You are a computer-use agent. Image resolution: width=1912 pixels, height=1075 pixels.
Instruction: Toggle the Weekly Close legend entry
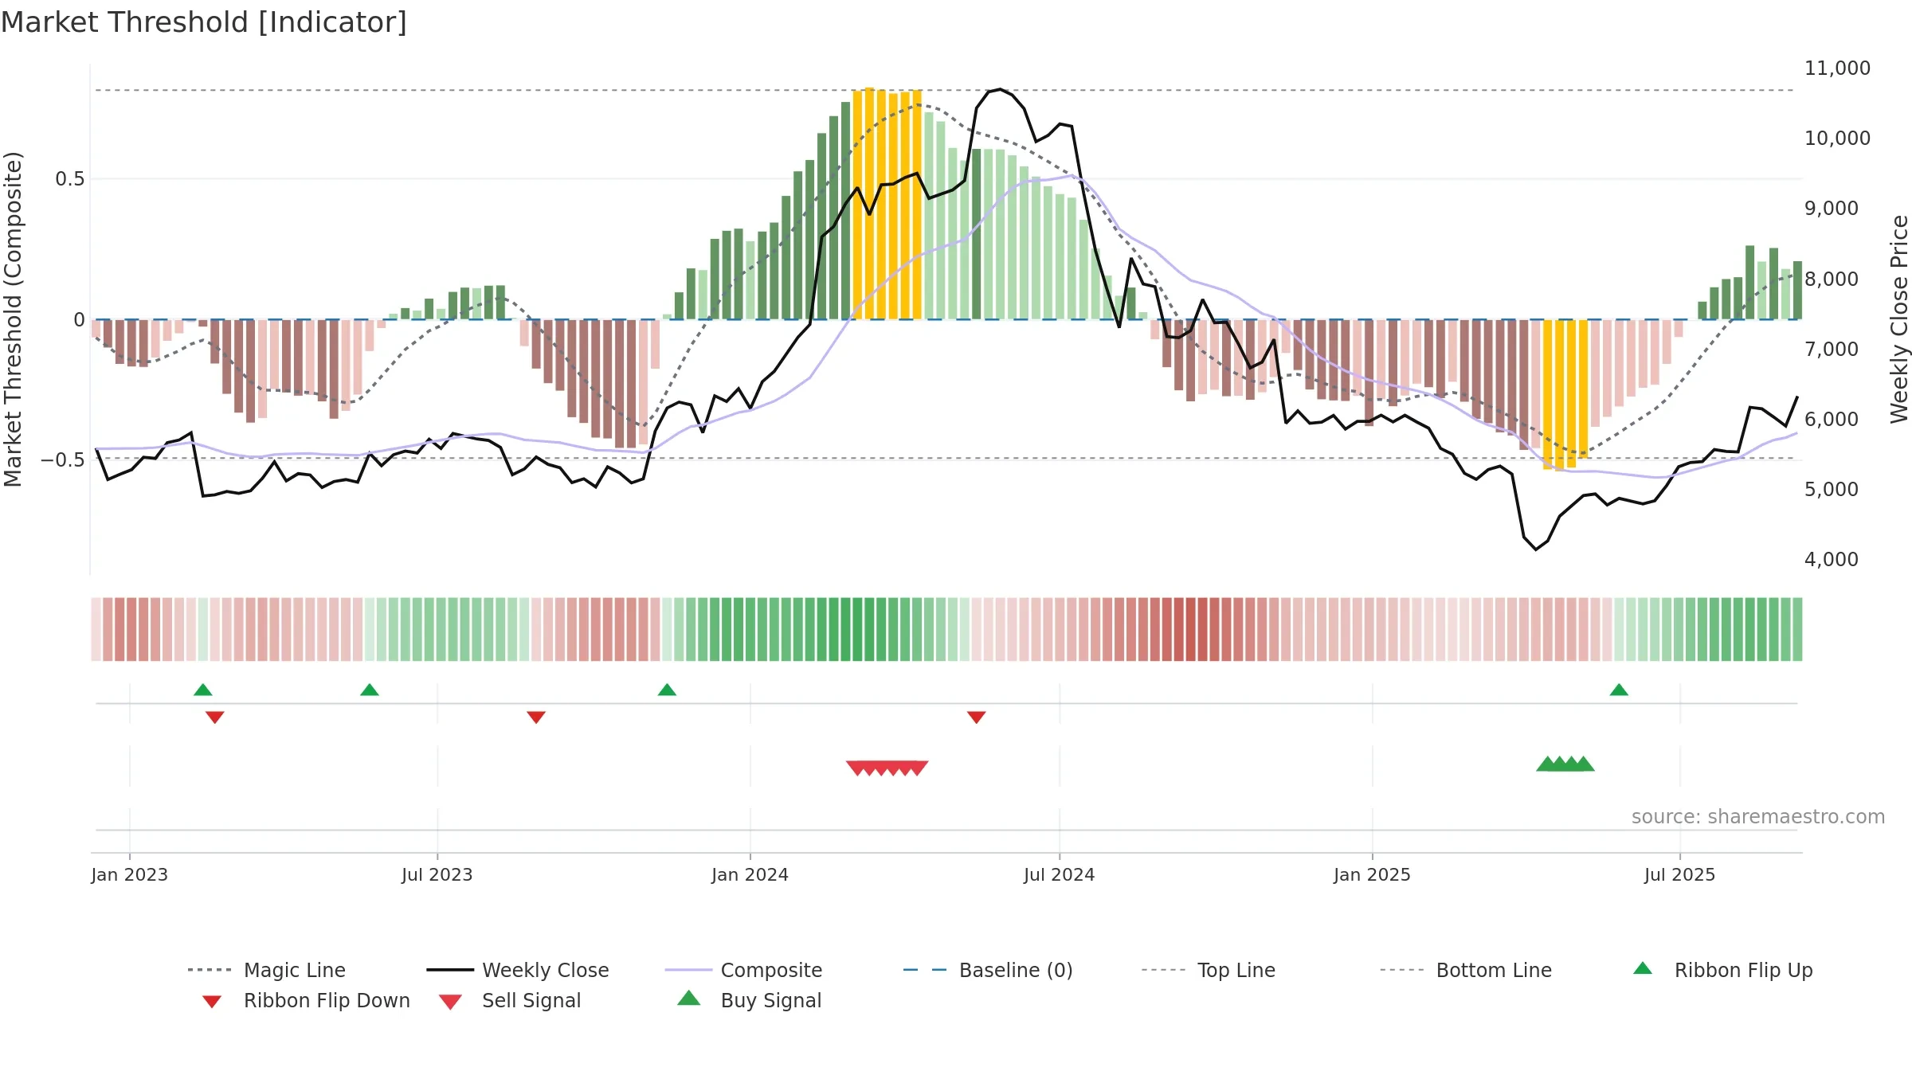pyautogui.click(x=518, y=970)
